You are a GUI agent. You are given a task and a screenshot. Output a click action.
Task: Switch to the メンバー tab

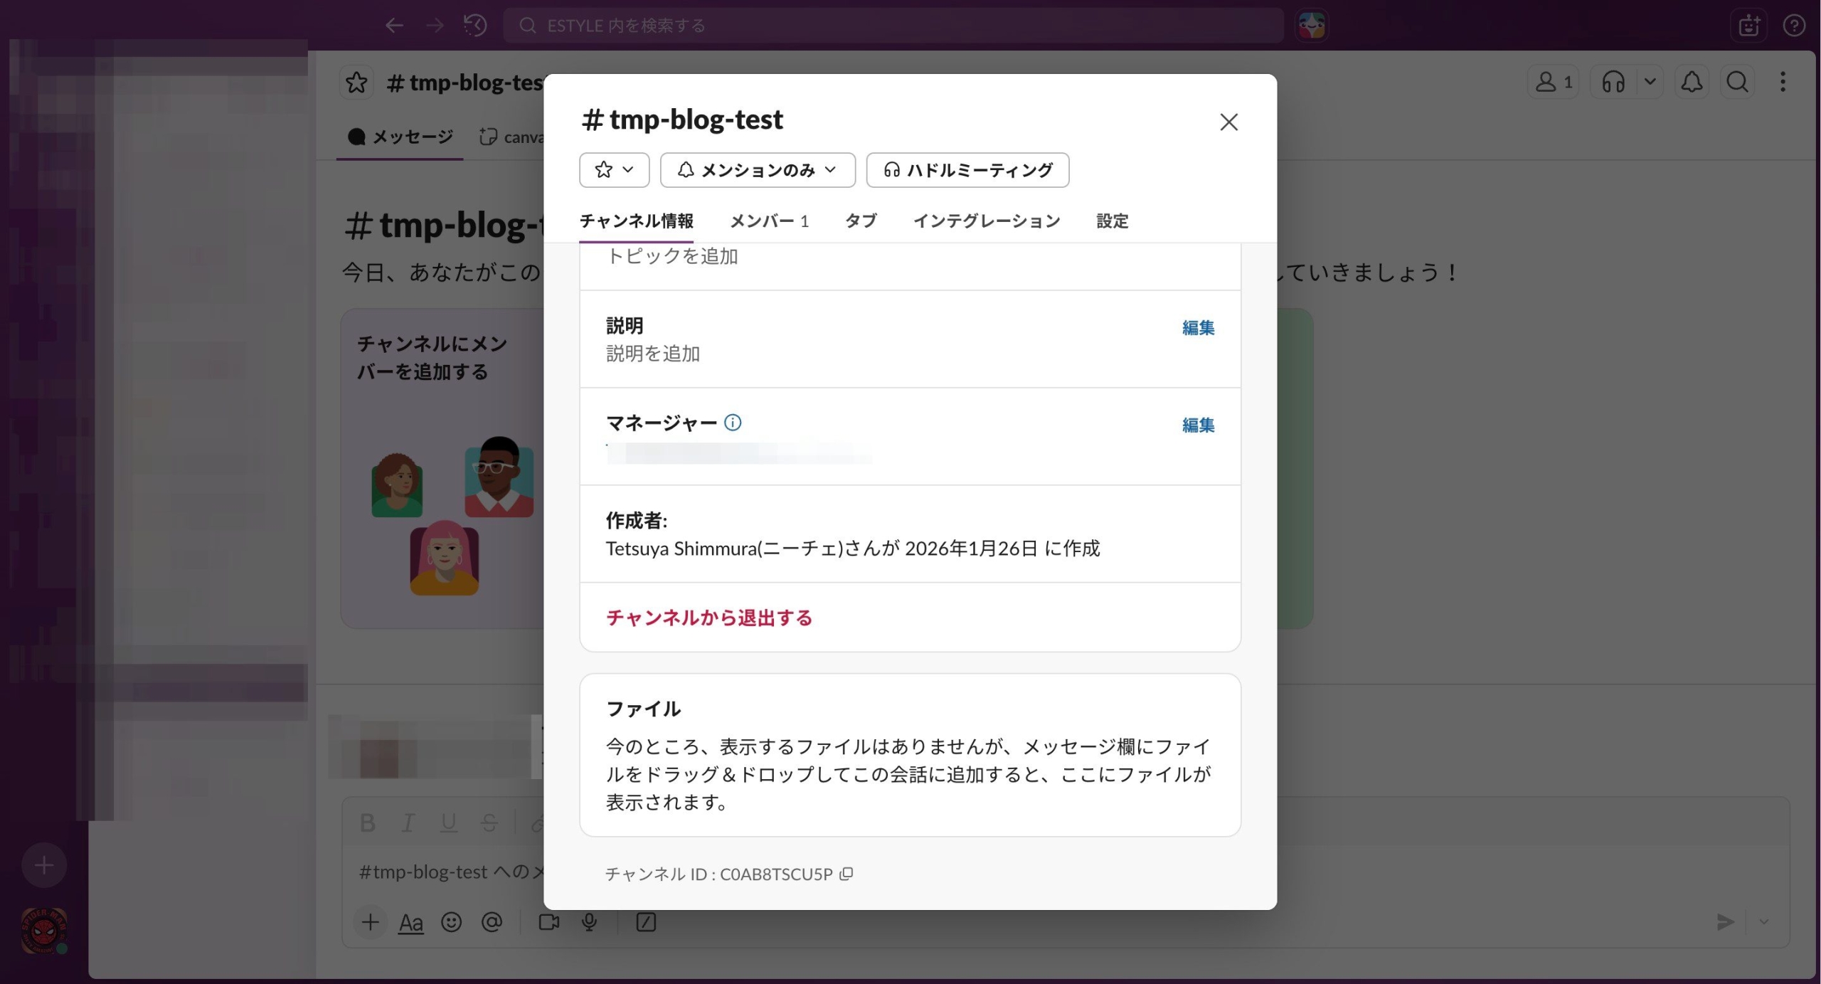coord(768,221)
